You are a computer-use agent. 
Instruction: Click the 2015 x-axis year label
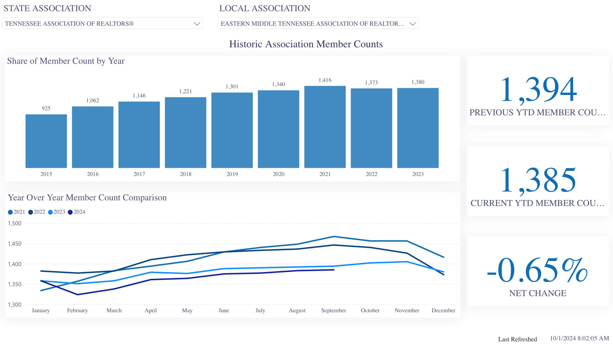[46, 174]
